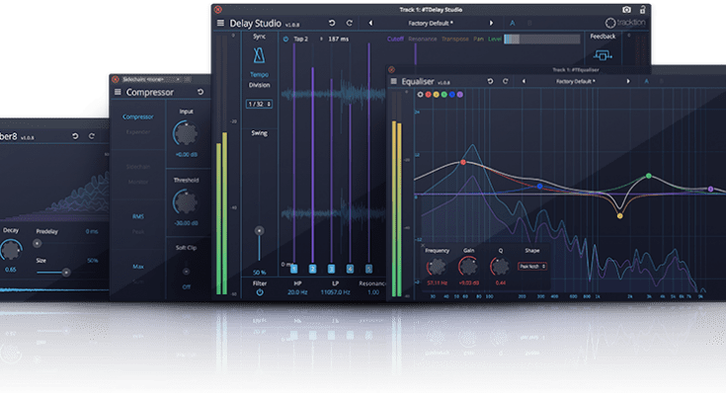Click the Feedback routing icon
This screenshot has height=395, width=726.
tap(601, 57)
